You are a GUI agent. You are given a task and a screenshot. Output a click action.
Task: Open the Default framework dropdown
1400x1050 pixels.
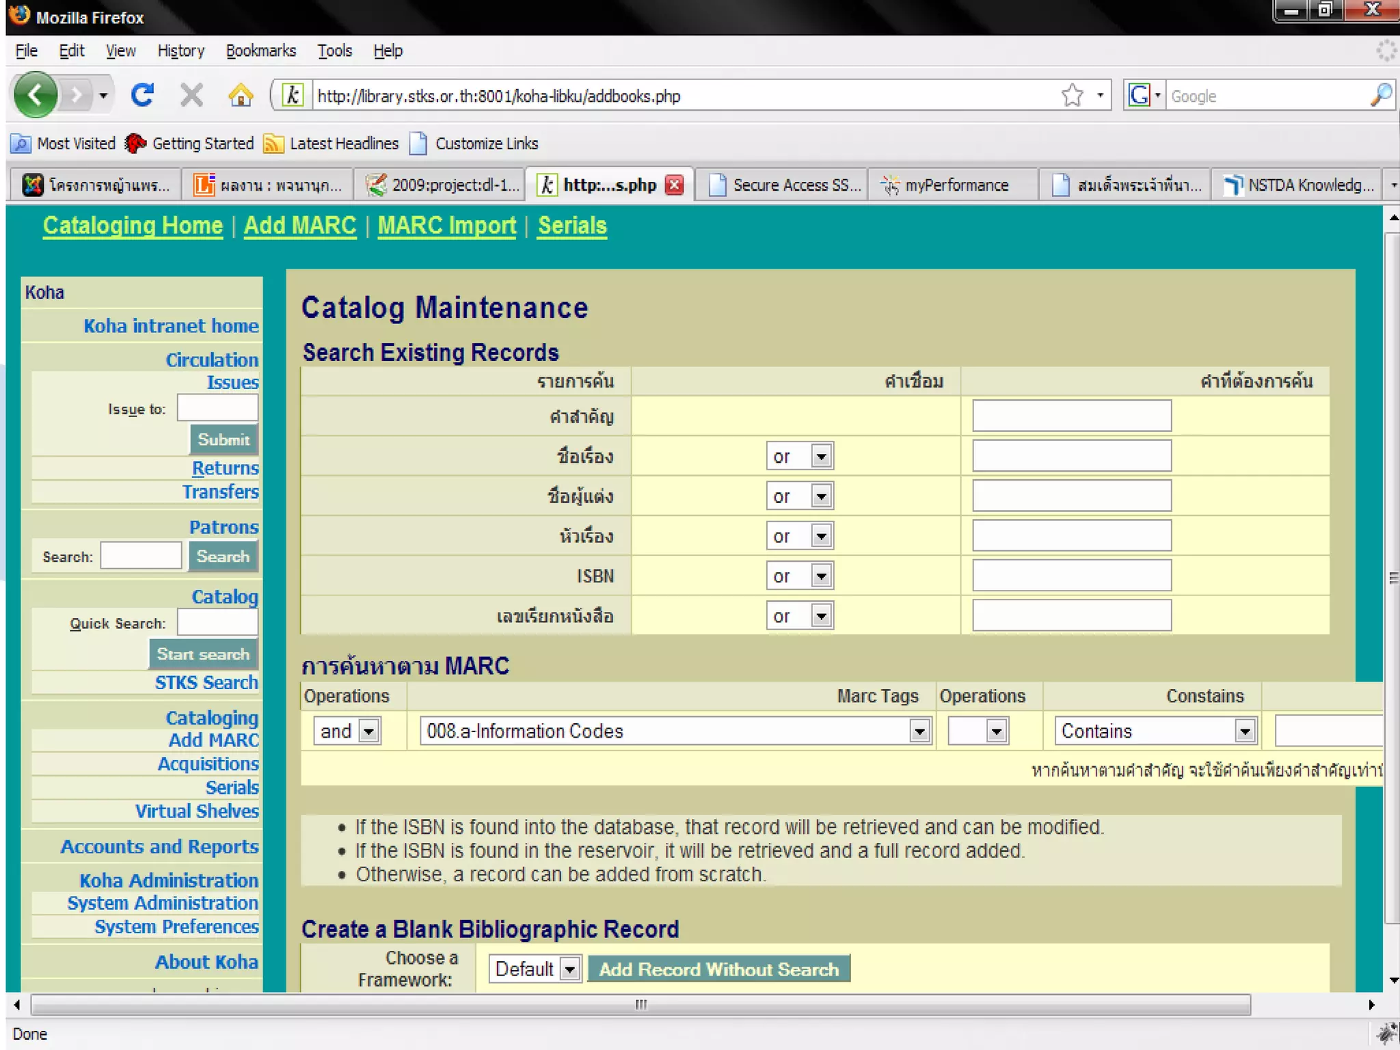[x=569, y=969]
